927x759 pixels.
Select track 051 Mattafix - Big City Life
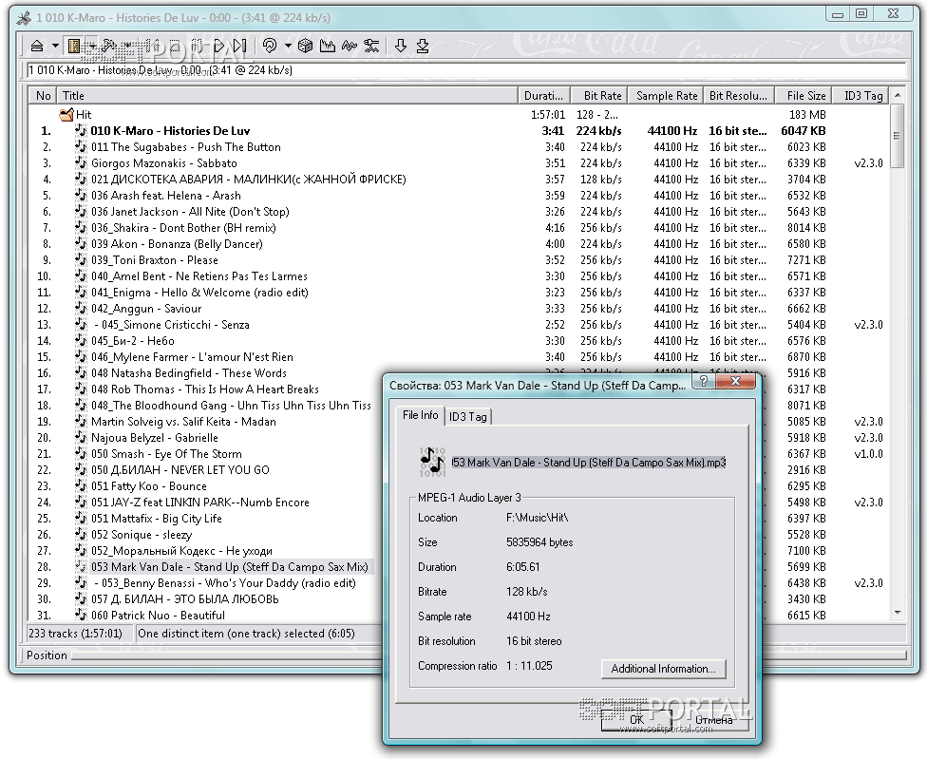point(156,519)
